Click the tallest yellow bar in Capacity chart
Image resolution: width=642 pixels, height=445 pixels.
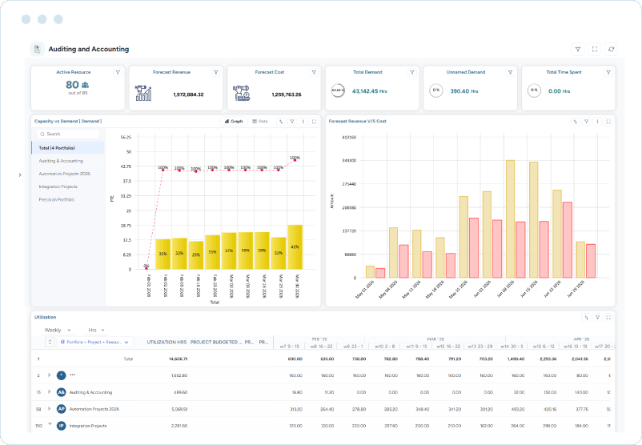pos(295,247)
